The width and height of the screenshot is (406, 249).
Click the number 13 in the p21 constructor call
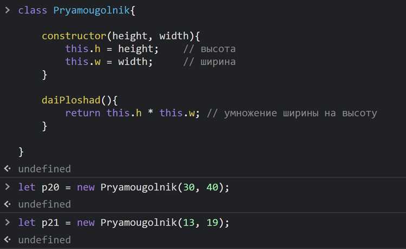(189, 222)
